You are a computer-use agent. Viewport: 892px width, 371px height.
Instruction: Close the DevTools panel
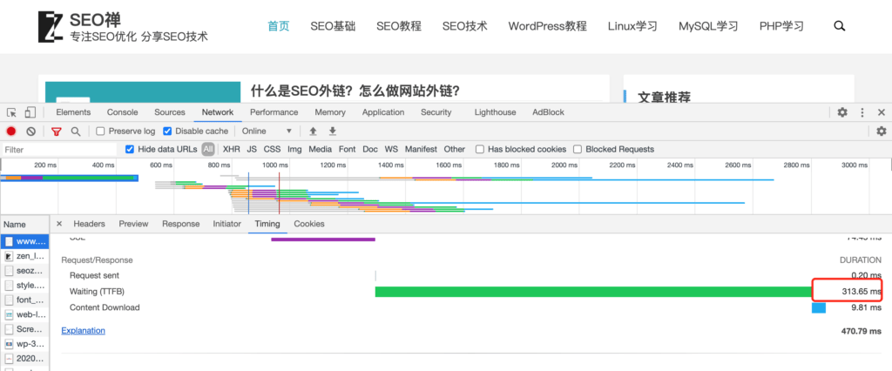pos(882,112)
